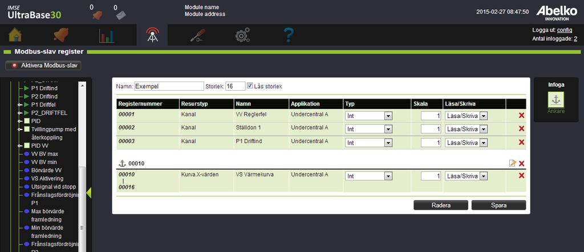Select P1 Driftind in the tree
The width and height of the screenshot is (584, 252).
click(44, 88)
